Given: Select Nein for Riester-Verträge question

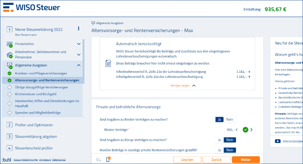Looking at the screenshot, I should [x=230, y=120].
